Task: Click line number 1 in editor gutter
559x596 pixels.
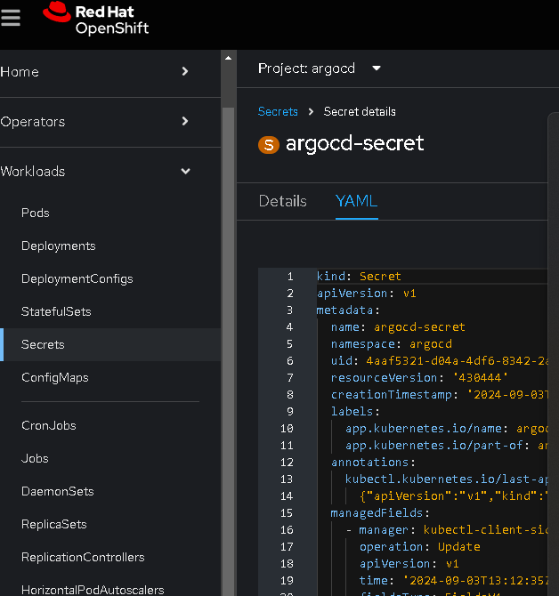Action: pos(290,277)
